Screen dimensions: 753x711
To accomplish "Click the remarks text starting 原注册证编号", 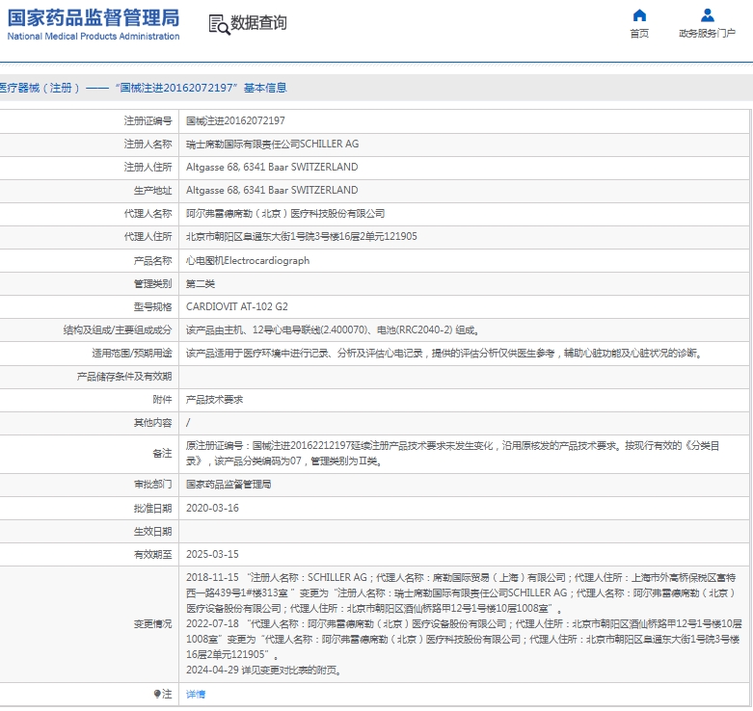I will point(452,454).
